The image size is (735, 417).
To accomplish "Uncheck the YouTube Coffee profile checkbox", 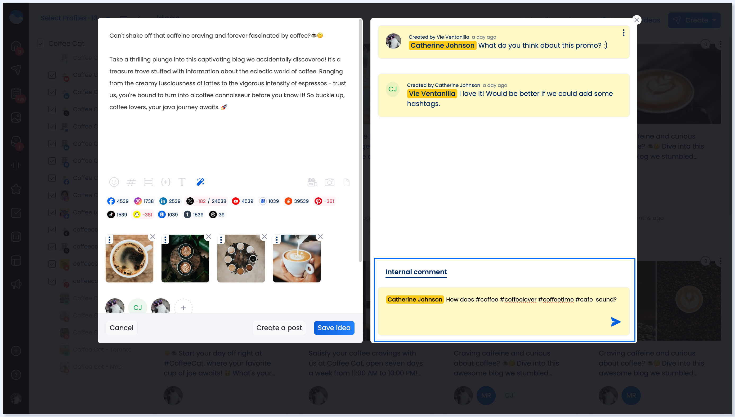I will [x=52, y=75].
